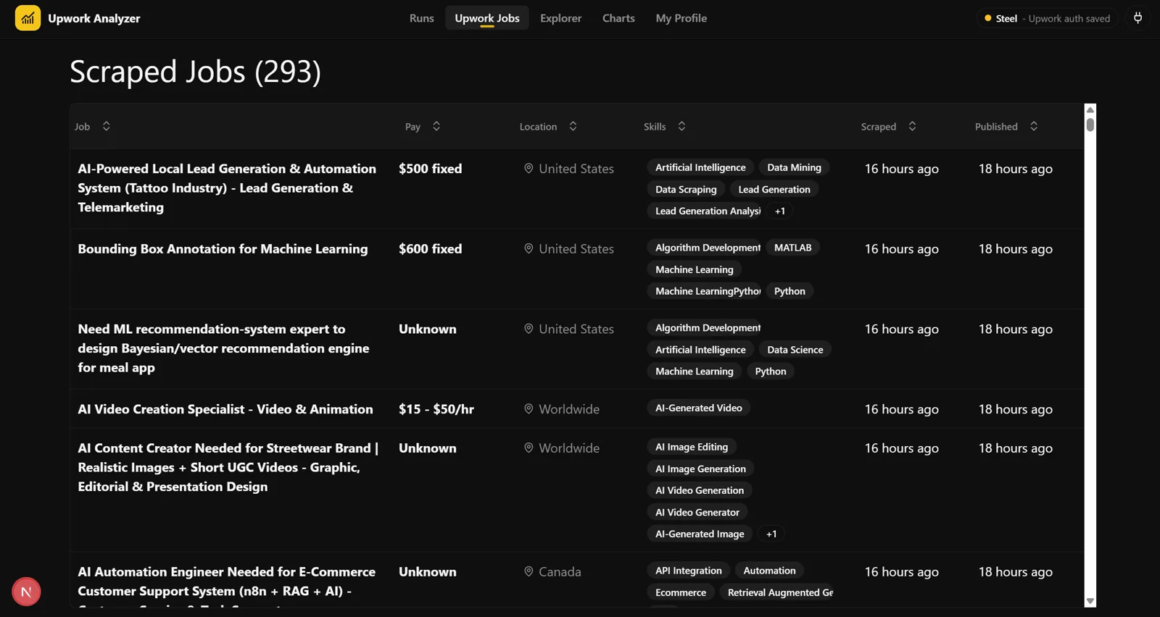Click the Job column sort icon
1160x617 pixels.
coord(107,126)
